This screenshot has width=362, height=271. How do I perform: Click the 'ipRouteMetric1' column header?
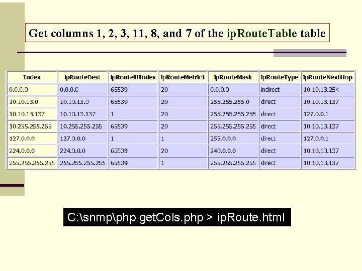pos(183,77)
